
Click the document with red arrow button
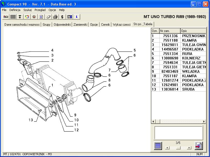(198, 145)
